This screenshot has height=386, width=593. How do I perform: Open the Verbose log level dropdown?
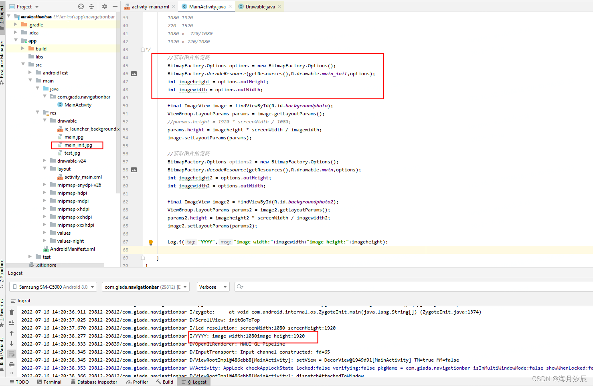213,287
